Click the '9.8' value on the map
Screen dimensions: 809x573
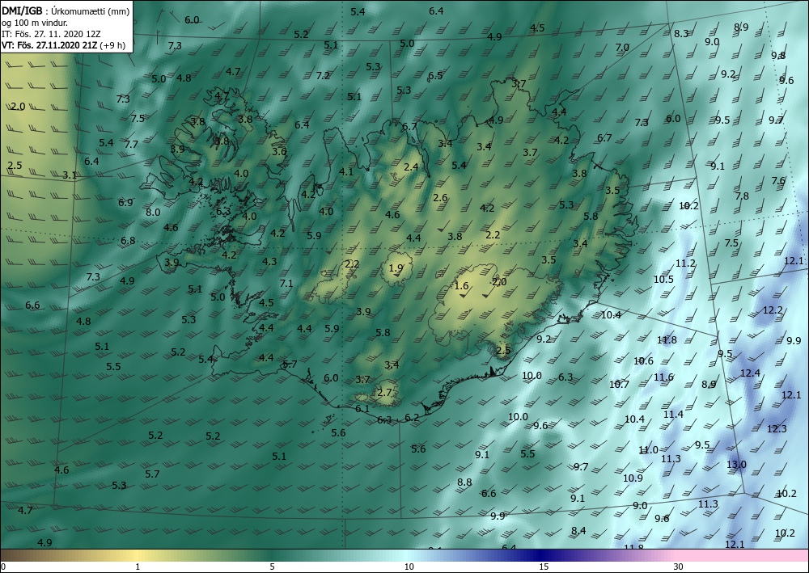778,55
